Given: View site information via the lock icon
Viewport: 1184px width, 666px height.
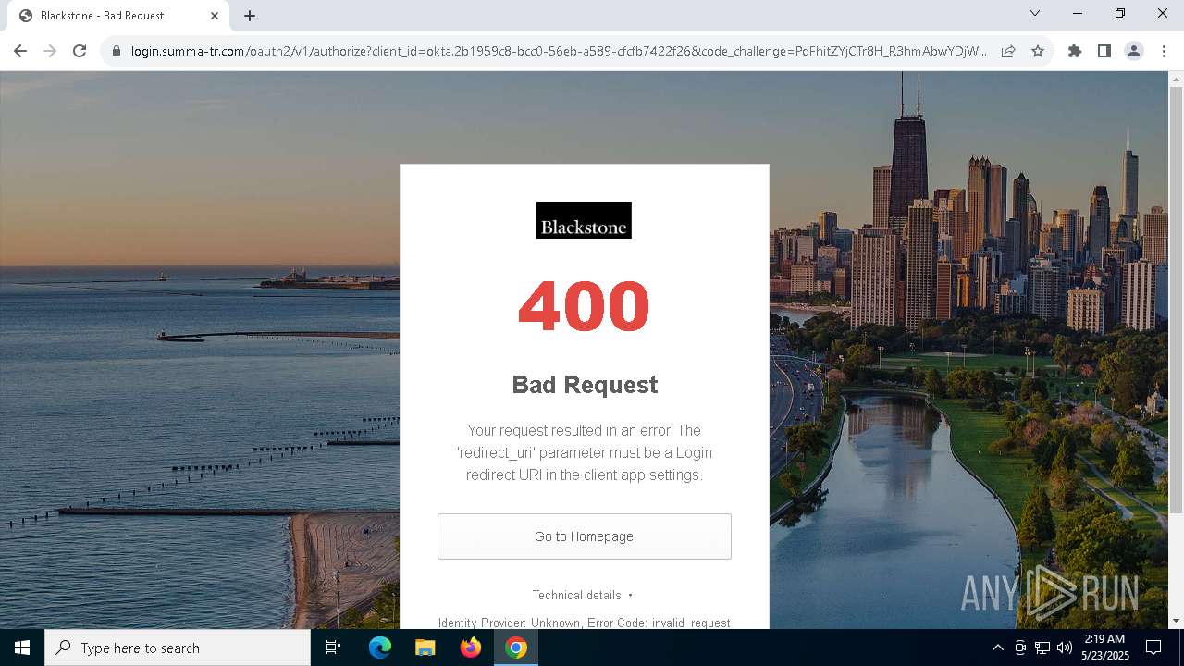Looking at the screenshot, I should tap(117, 52).
